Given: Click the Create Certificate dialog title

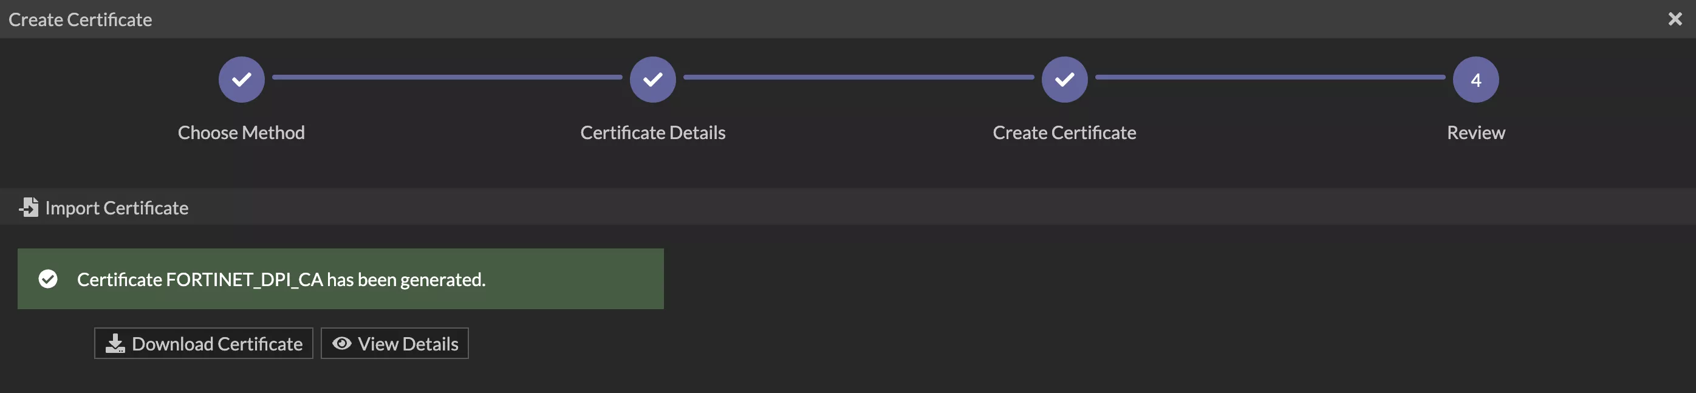Looking at the screenshot, I should (x=80, y=20).
